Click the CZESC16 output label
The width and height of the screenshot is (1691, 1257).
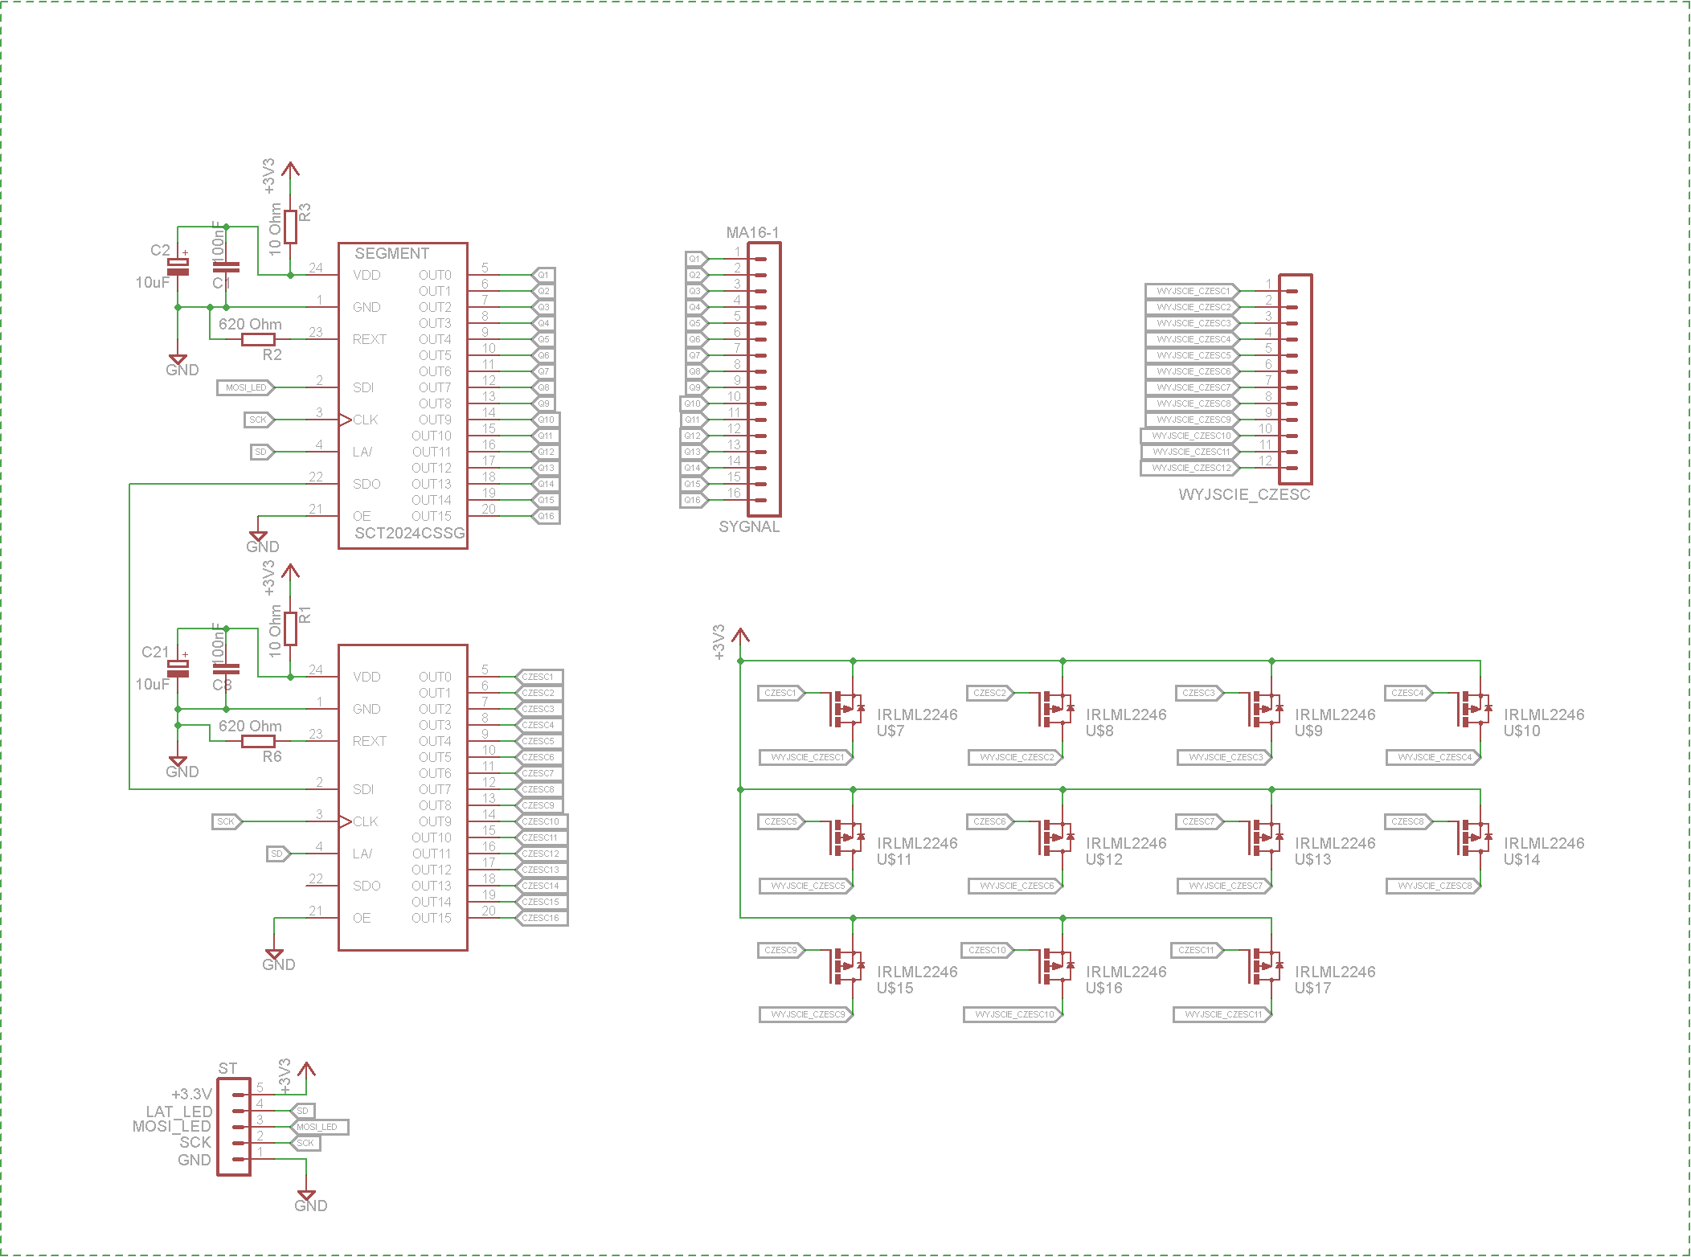(541, 918)
